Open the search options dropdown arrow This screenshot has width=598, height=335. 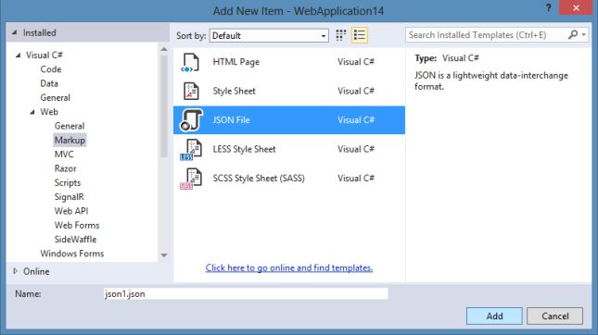tap(583, 34)
